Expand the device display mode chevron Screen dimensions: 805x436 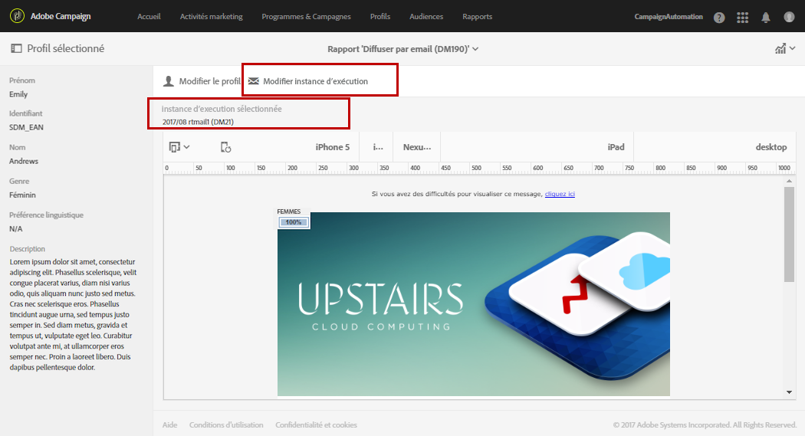point(187,147)
